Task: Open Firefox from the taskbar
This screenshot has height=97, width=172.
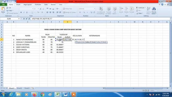Action: coord(34,95)
